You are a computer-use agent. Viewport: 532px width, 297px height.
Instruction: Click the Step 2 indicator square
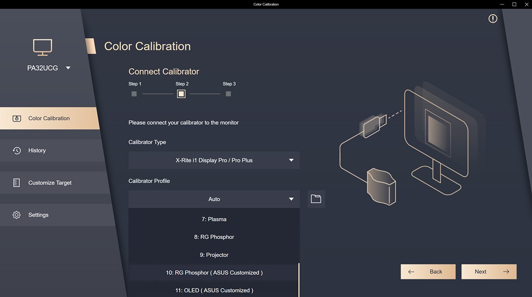181,94
